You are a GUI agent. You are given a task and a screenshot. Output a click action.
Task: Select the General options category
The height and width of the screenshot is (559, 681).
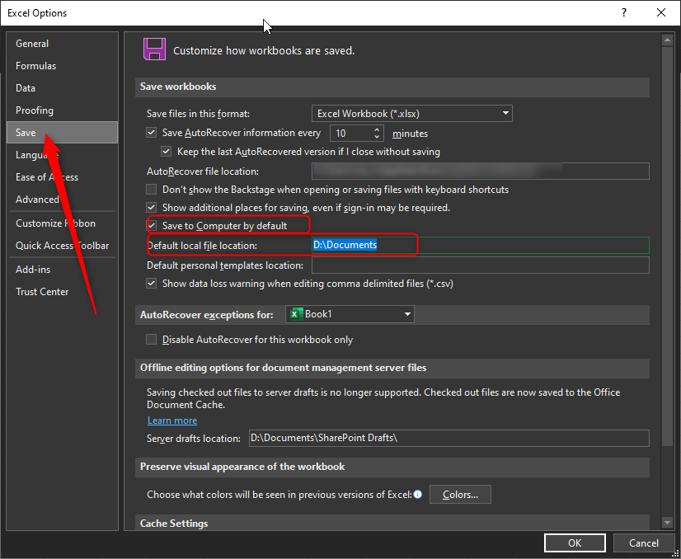[32, 43]
